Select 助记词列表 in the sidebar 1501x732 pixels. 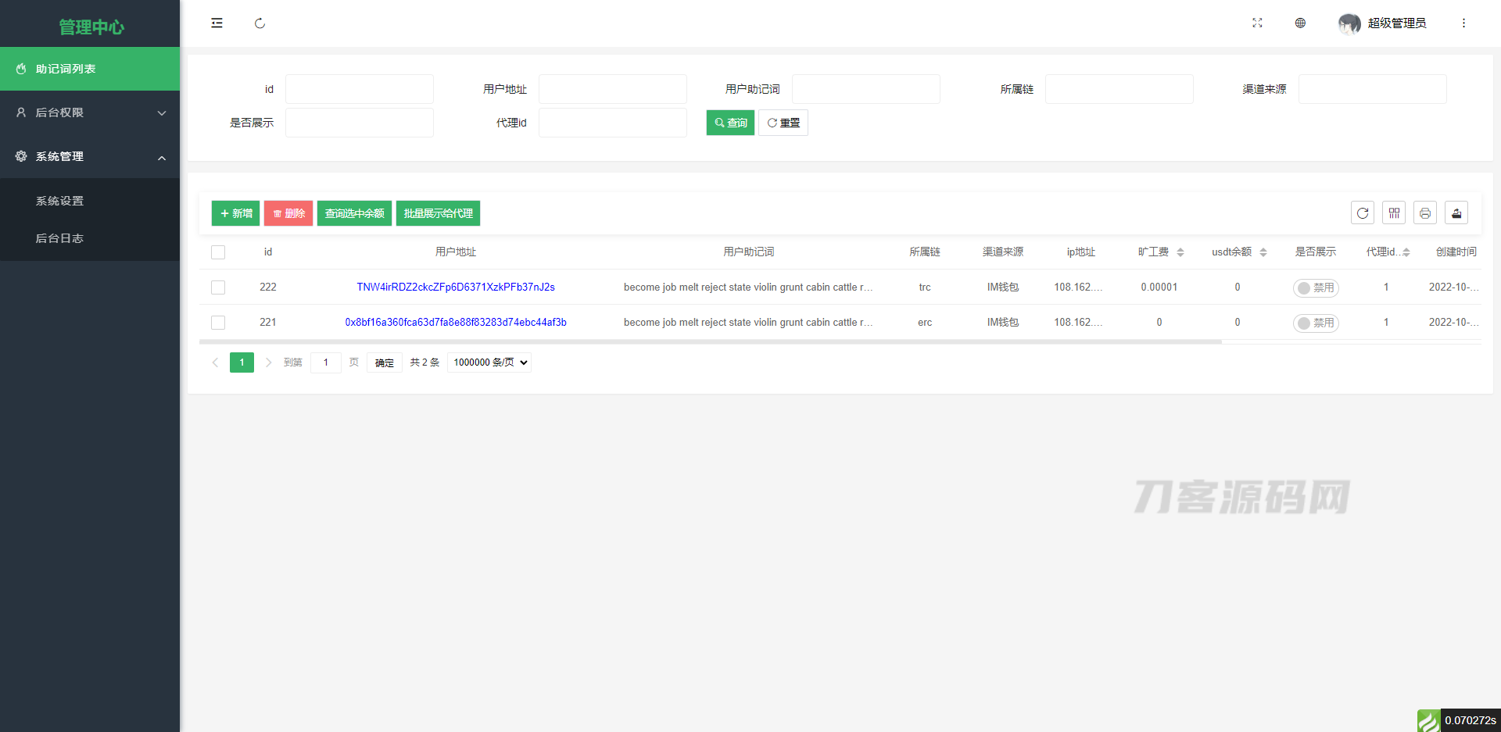90,69
